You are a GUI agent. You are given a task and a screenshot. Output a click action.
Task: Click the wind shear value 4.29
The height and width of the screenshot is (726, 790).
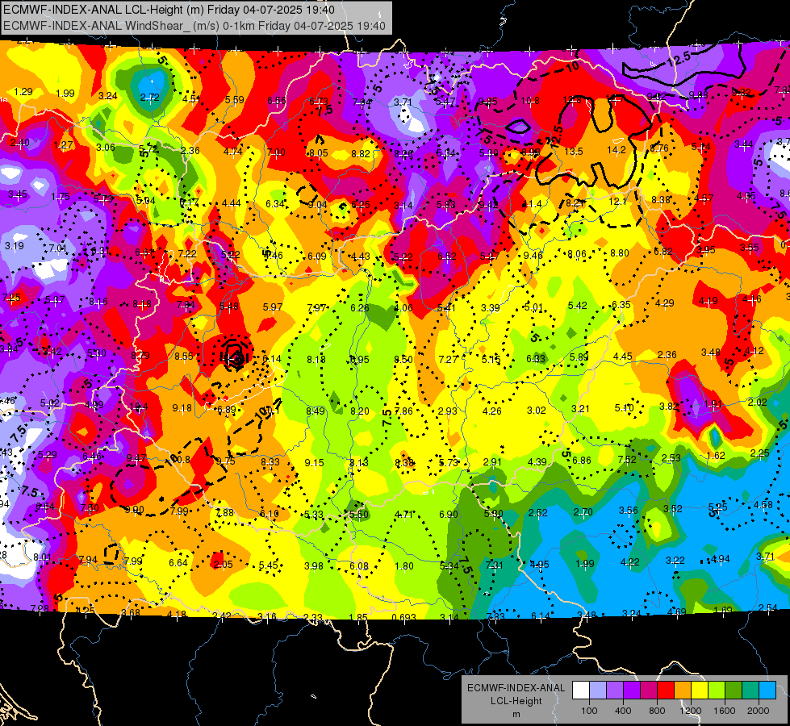[x=665, y=303]
